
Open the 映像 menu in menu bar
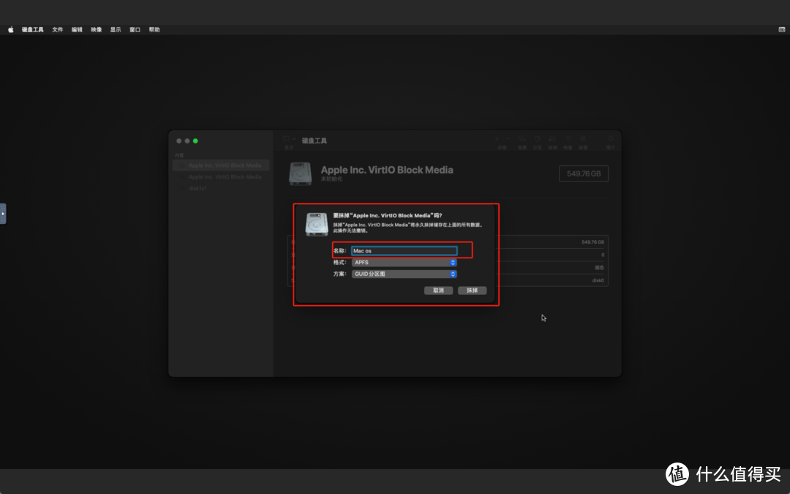(97, 30)
